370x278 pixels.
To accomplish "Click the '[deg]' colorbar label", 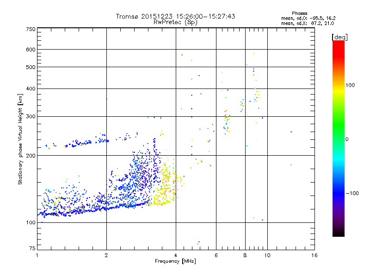I will coord(339,37).
